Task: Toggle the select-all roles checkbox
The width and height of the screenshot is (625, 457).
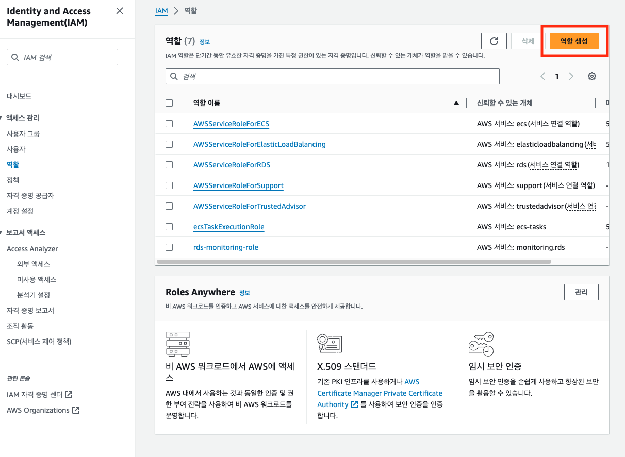Action: 169,103
